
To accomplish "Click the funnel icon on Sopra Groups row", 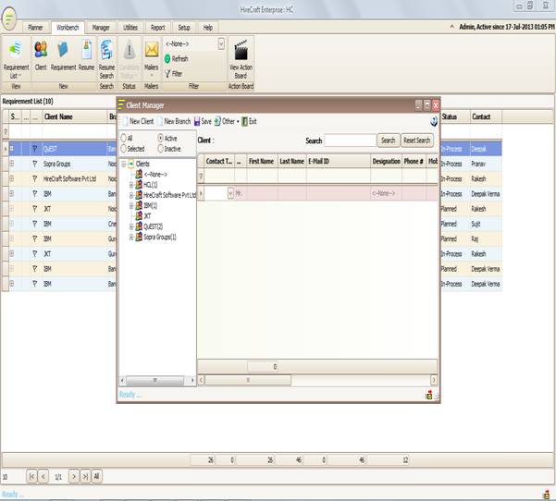I will coord(35,164).
